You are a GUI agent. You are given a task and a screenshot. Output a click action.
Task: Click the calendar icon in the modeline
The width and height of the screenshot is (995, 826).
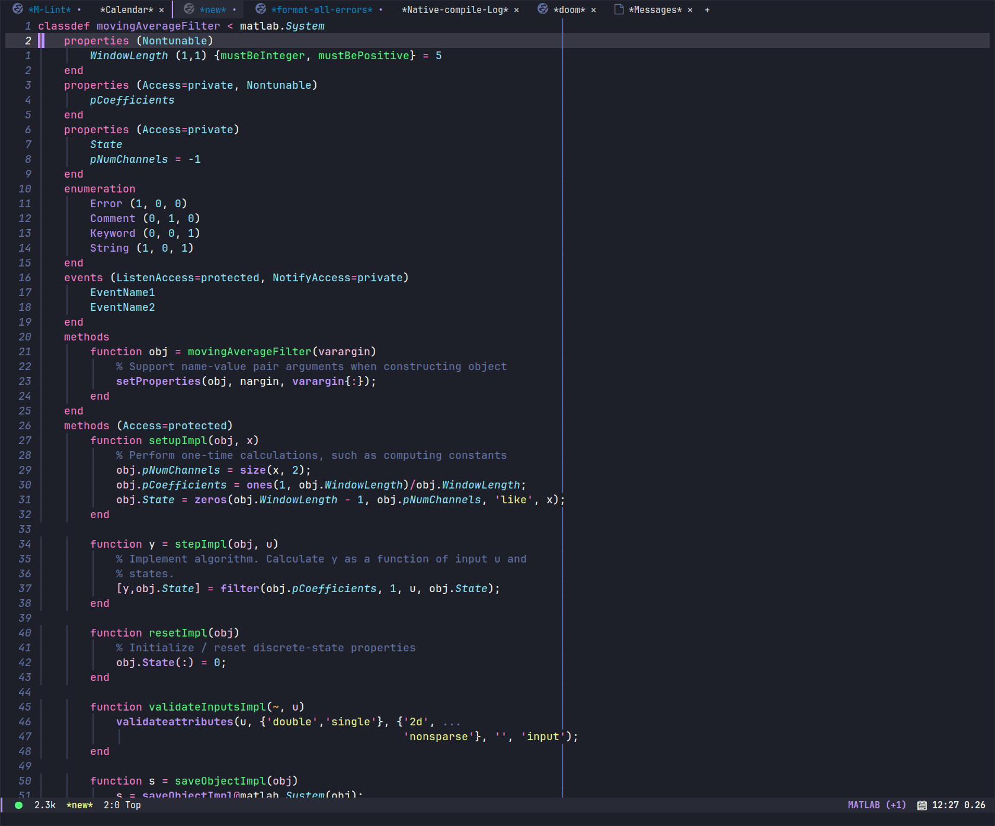tap(922, 805)
